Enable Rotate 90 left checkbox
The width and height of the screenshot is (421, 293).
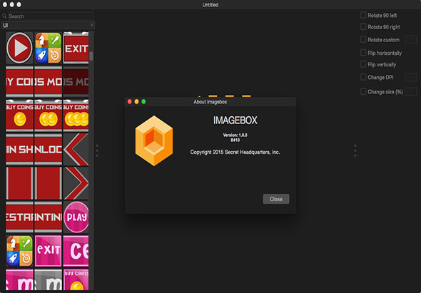(363, 15)
